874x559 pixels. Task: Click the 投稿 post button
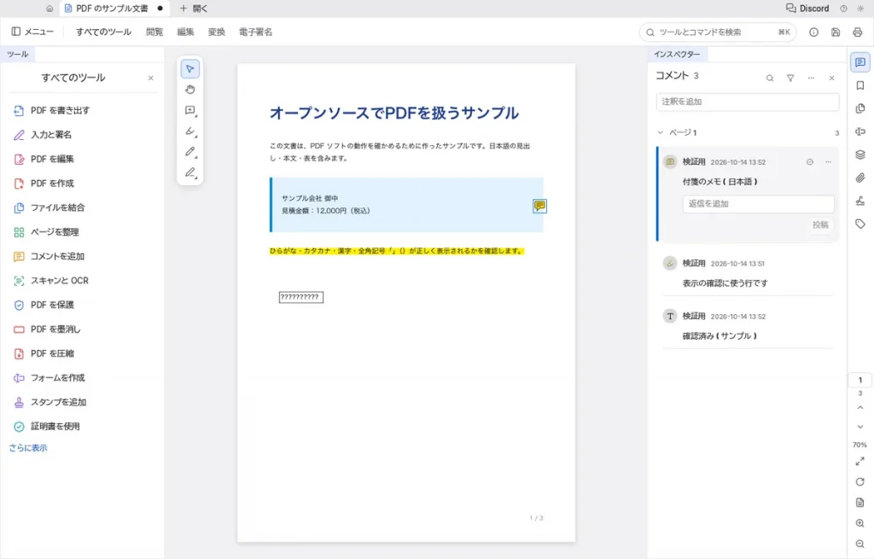(820, 224)
